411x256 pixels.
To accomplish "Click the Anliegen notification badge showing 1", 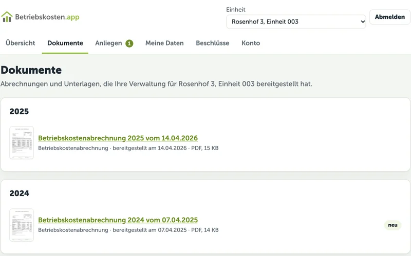I will pos(129,44).
